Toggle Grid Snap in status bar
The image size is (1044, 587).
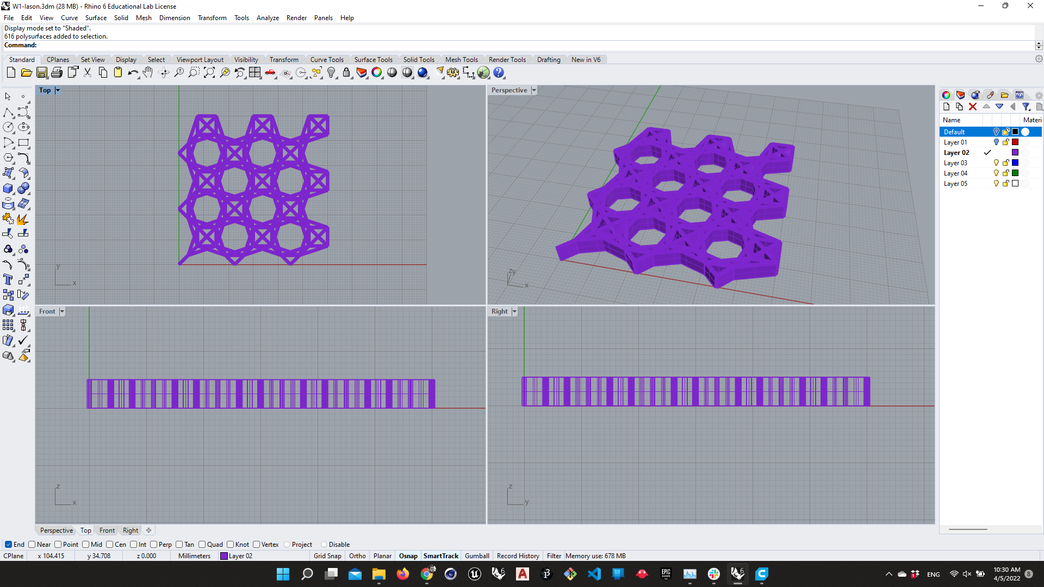point(327,556)
